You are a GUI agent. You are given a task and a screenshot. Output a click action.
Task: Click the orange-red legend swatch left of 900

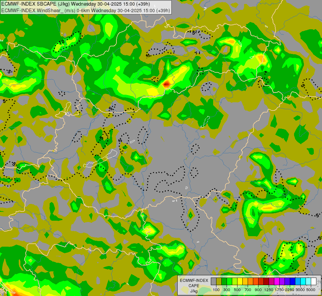click(256, 282)
